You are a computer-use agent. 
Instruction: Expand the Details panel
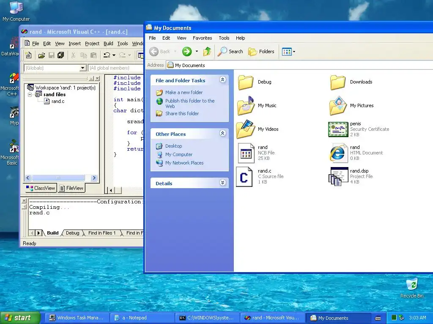(222, 183)
